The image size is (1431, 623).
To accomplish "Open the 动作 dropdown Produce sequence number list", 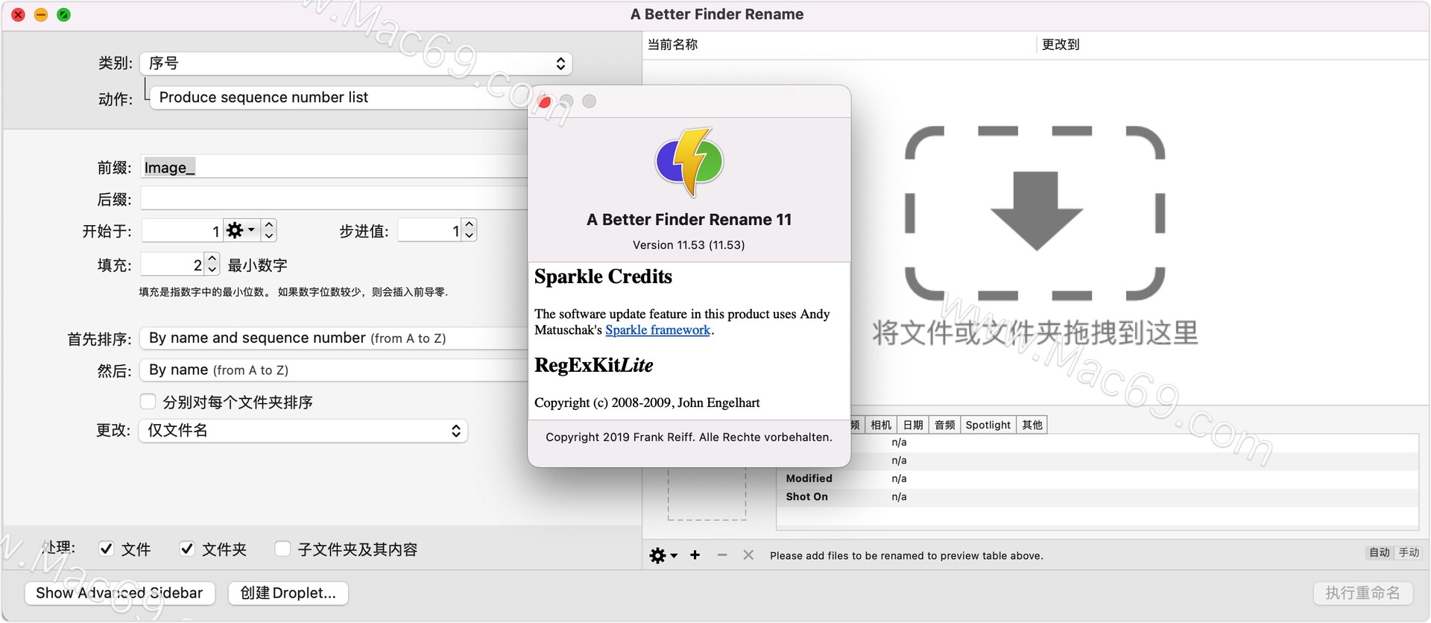I will 339,98.
